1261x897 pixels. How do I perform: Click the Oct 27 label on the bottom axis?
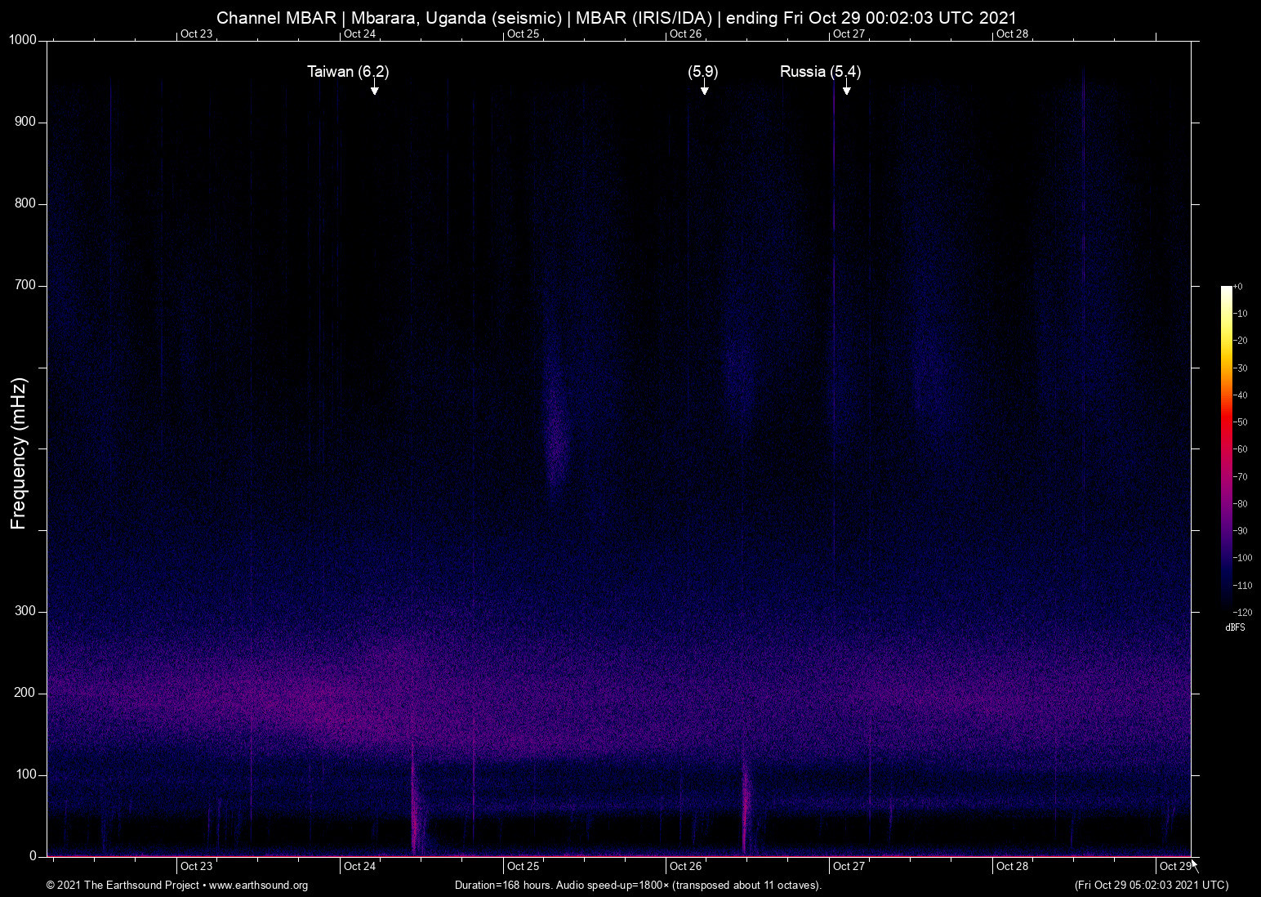(x=849, y=866)
